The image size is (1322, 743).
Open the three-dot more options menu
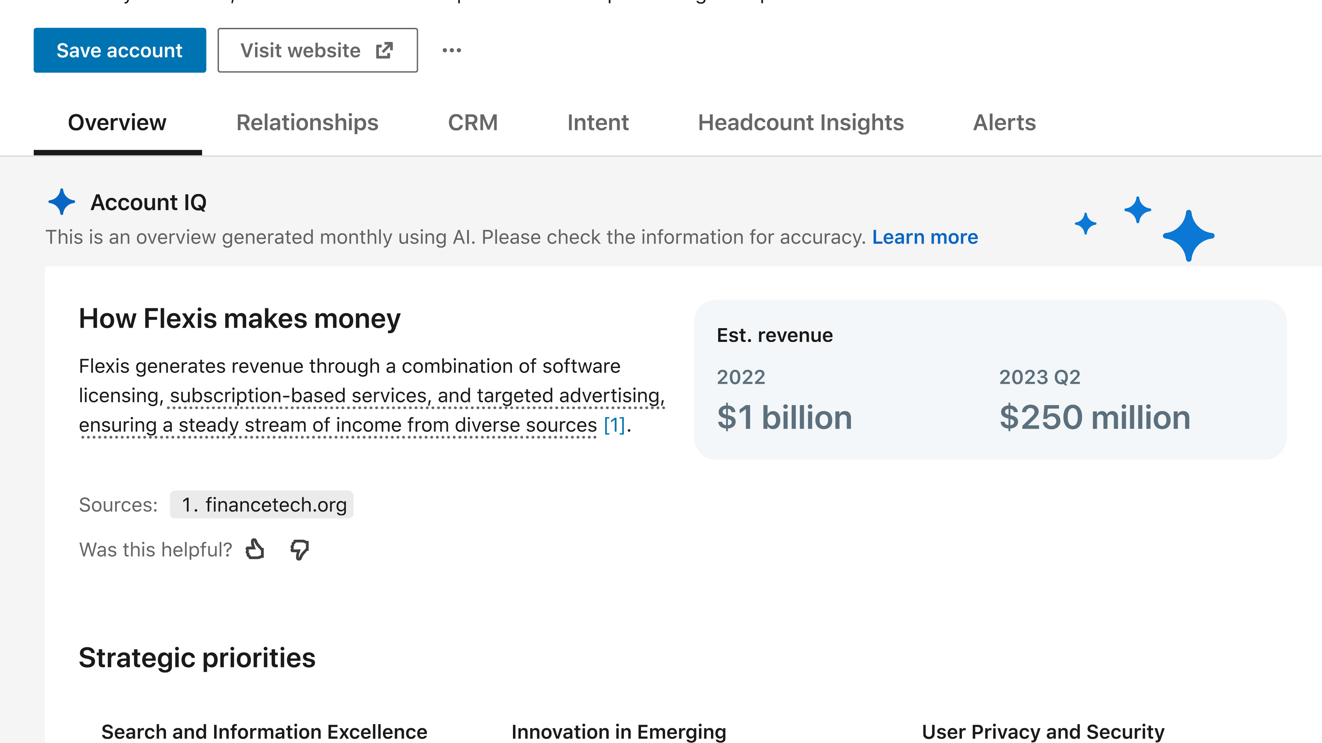pos(452,50)
